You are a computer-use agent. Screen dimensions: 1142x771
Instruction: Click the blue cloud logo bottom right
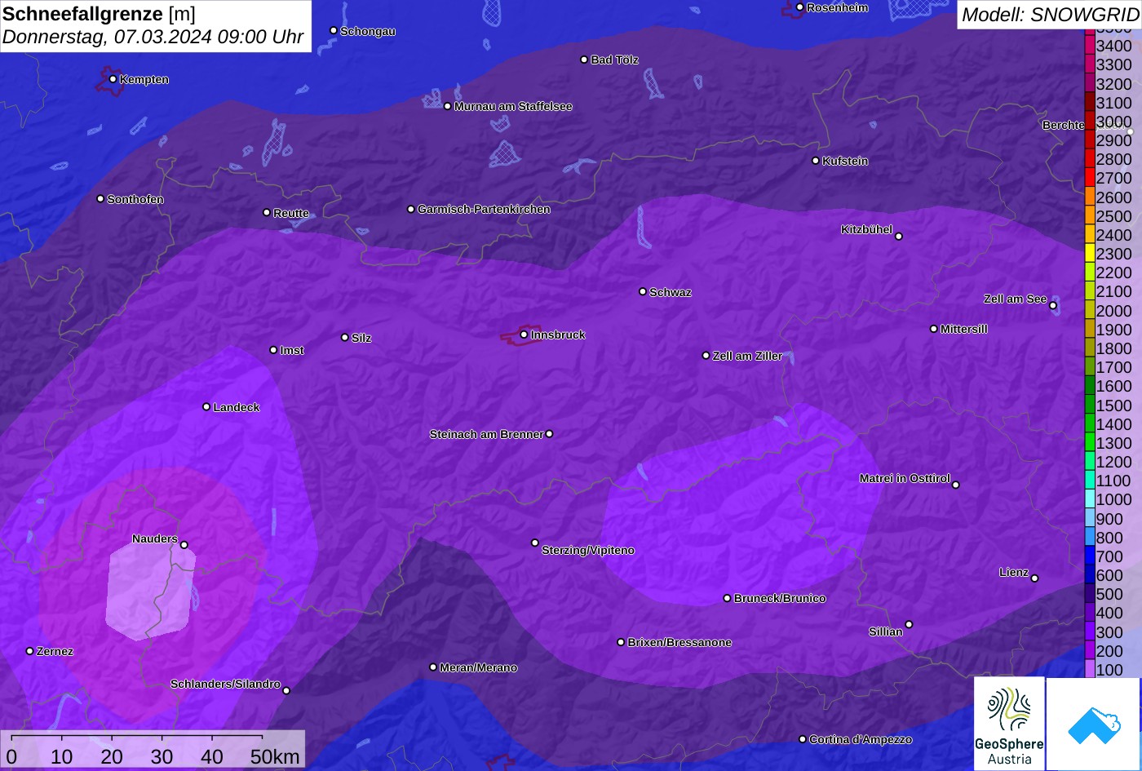coord(1093,724)
